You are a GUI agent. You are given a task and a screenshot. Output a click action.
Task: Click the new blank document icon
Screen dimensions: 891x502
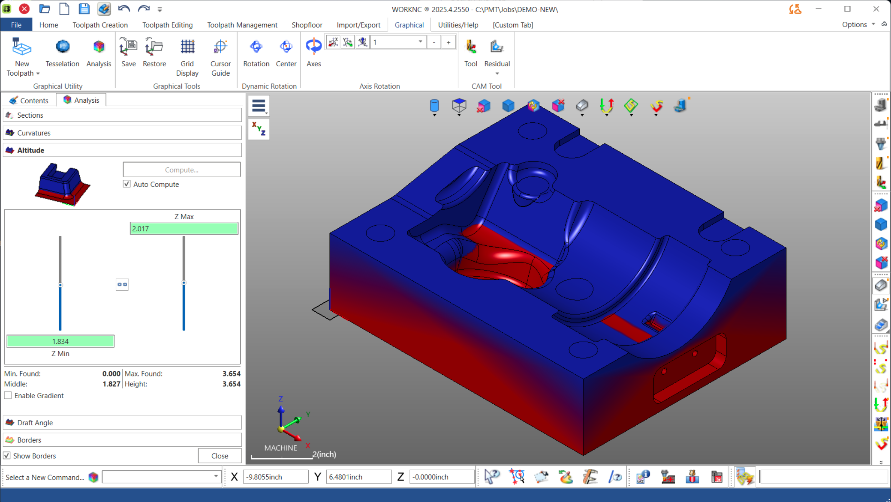pyautogui.click(x=64, y=9)
